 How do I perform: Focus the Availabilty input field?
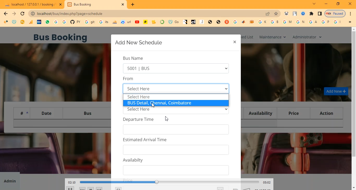(176, 170)
